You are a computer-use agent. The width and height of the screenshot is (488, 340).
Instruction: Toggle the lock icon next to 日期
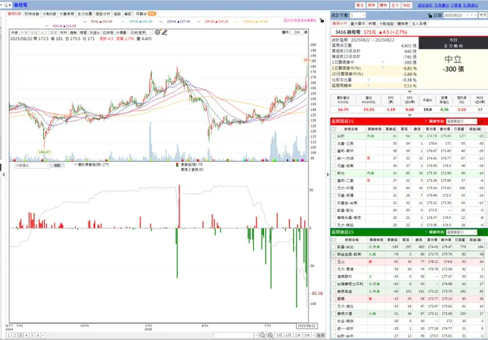pyautogui.click(x=430, y=15)
